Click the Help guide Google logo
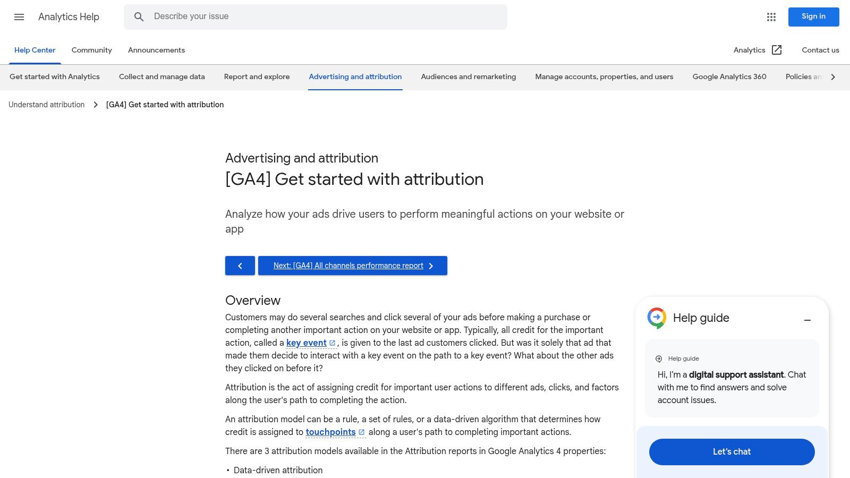The width and height of the screenshot is (850, 478). tap(657, 318)
